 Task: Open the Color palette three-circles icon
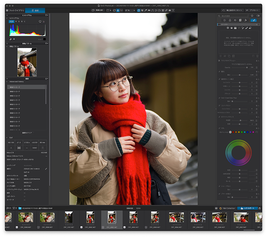(x=230, y=20)
